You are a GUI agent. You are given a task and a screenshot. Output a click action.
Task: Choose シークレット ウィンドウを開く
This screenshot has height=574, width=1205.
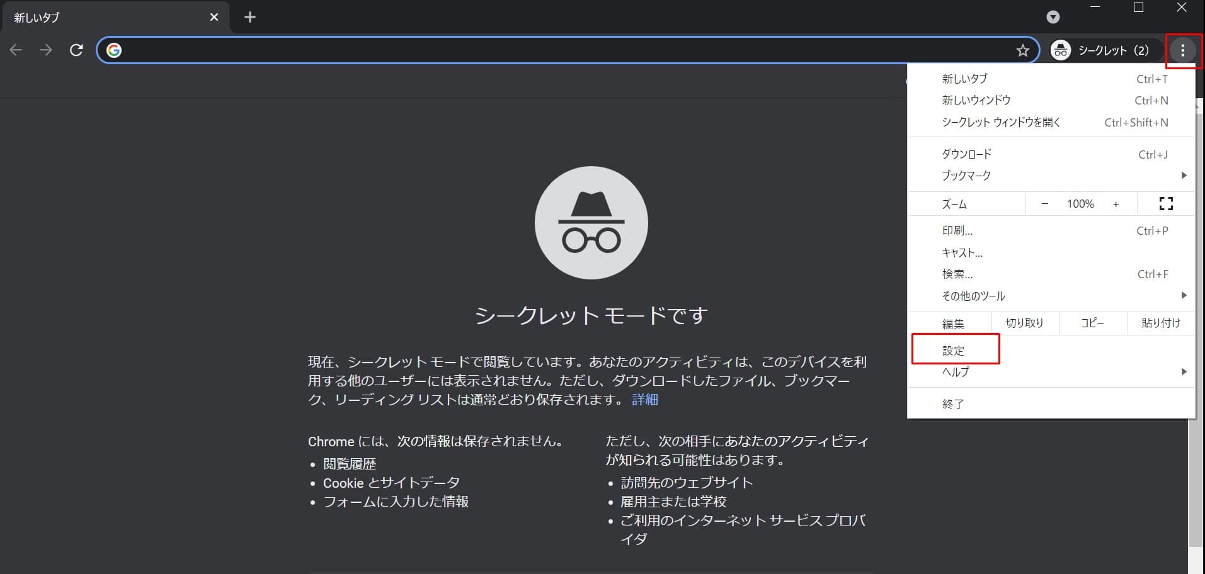(1051, 122)
